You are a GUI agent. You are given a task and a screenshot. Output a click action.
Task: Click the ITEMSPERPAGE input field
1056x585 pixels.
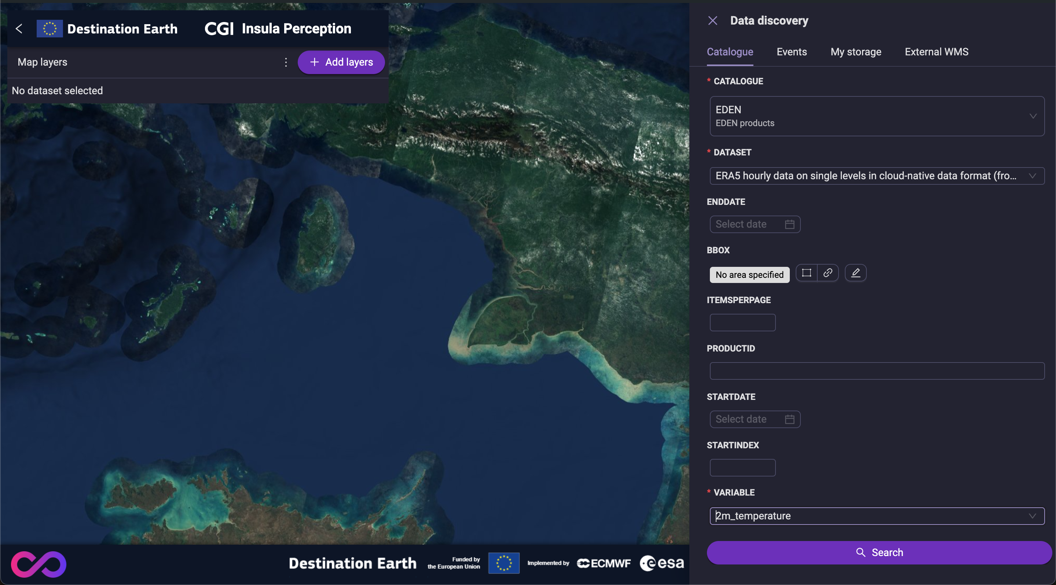(x=742, y=323)
